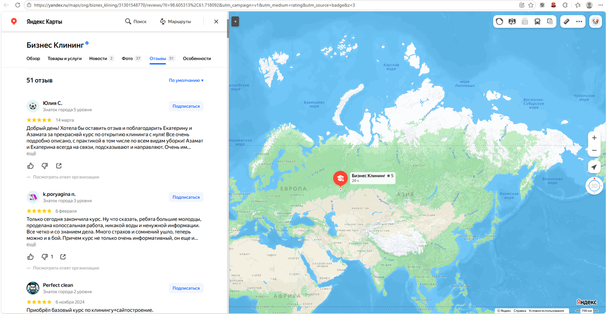
Task: Open the Поиск search button
Action: pyautogui.click(x=136, y=22)
